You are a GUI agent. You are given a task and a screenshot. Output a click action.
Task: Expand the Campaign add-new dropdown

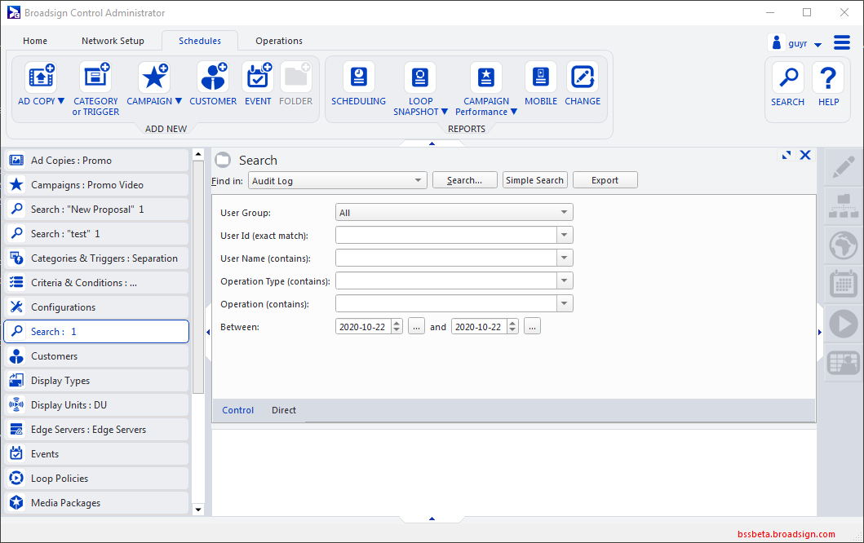coord(179,102)
